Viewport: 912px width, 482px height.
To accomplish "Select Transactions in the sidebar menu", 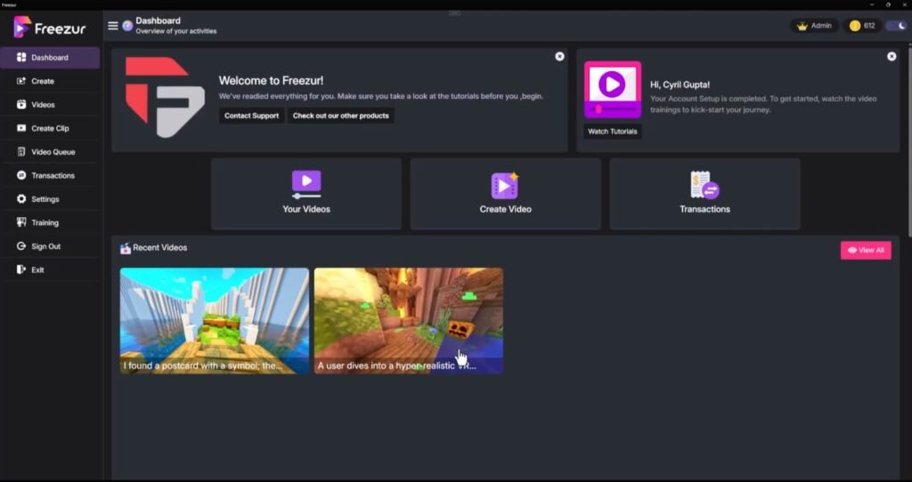I will 53,175.
